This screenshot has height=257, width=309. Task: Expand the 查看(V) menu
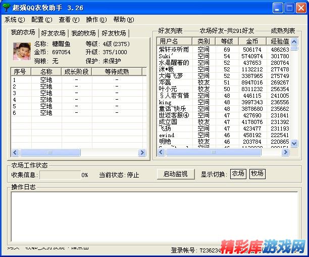pos(69,20)
